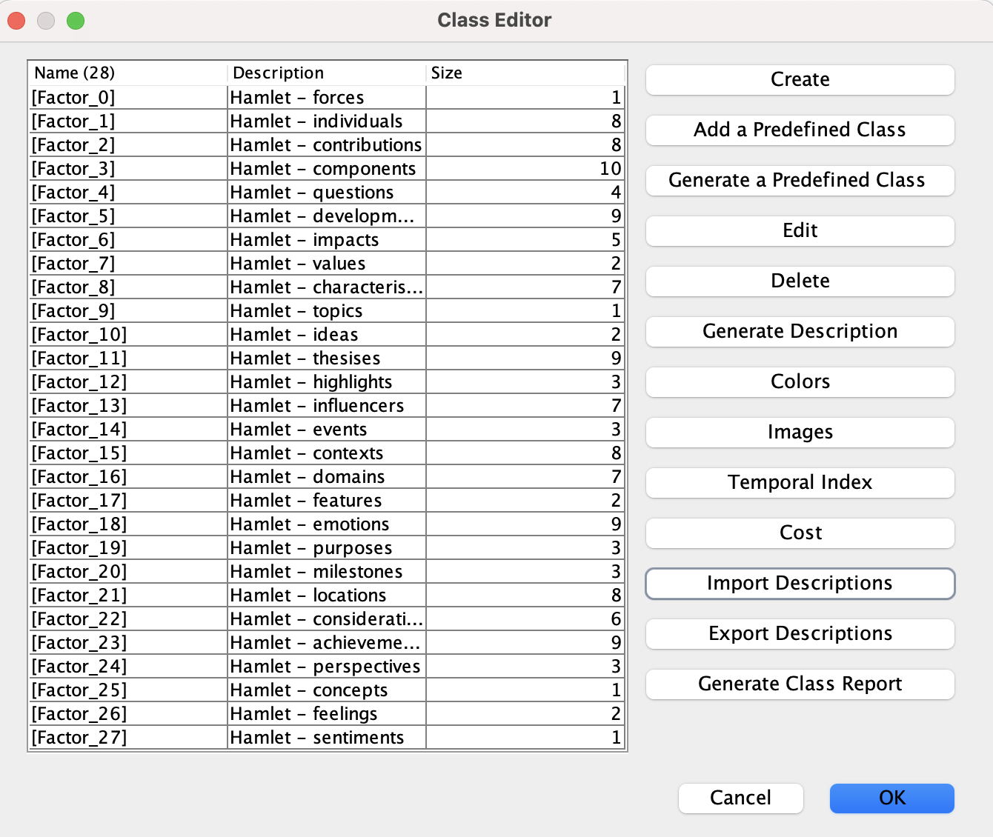Select the [Factor_3] row
This screenshot has width=993, height=837.
tap(327, 168)
